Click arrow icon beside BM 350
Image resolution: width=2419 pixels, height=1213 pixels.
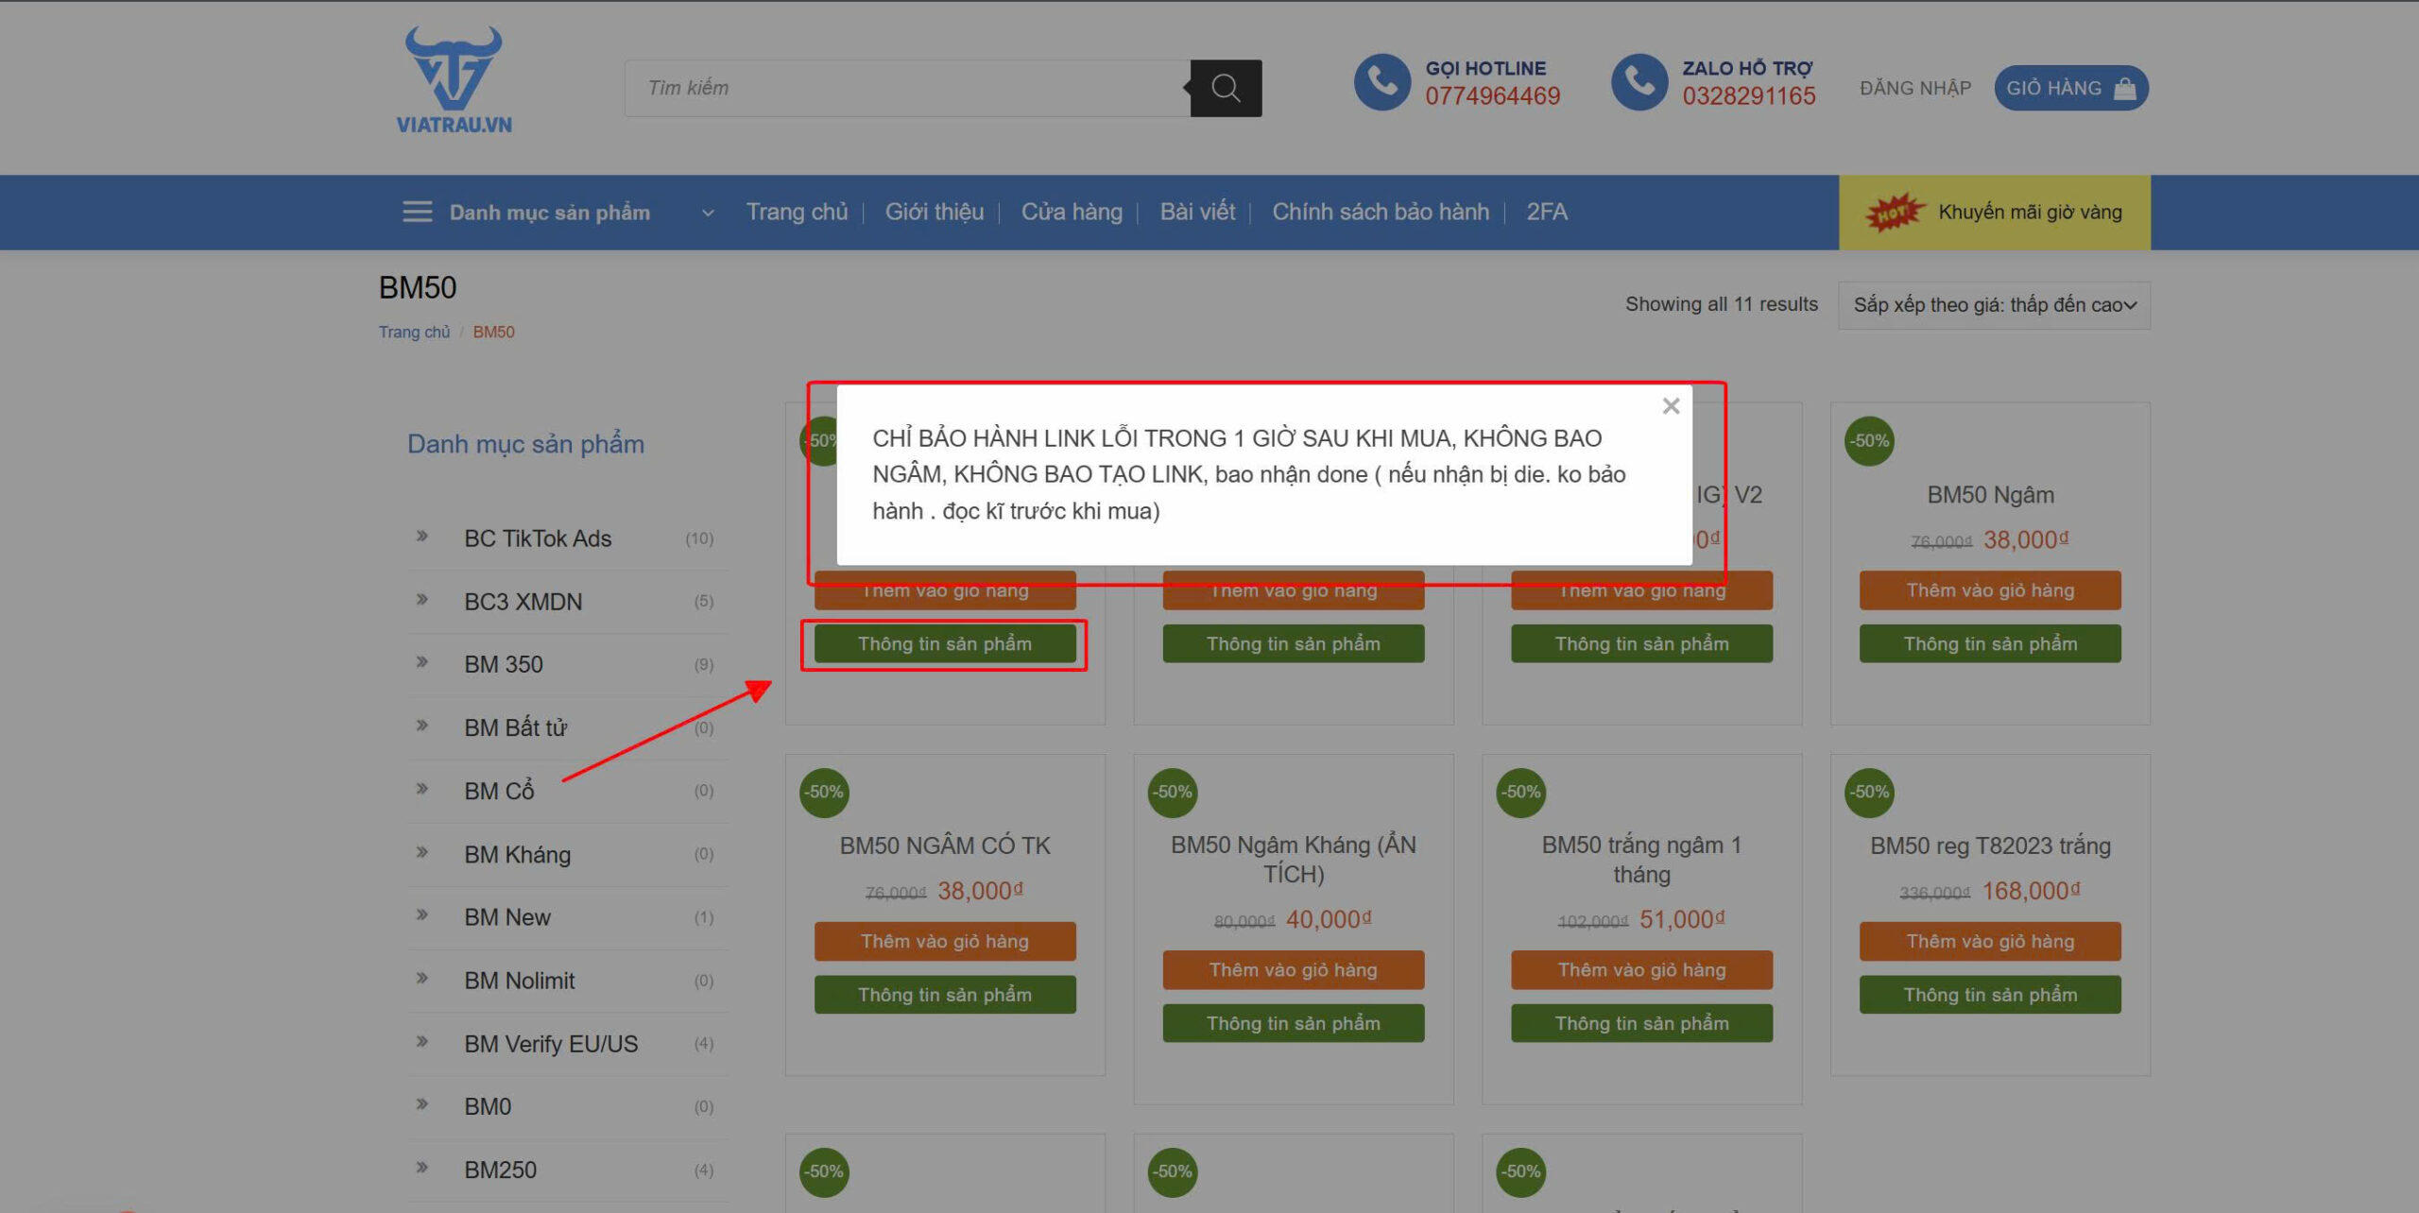422,661
